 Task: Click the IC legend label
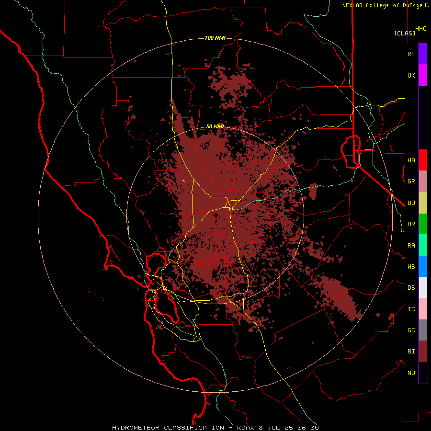coord(411,309)
